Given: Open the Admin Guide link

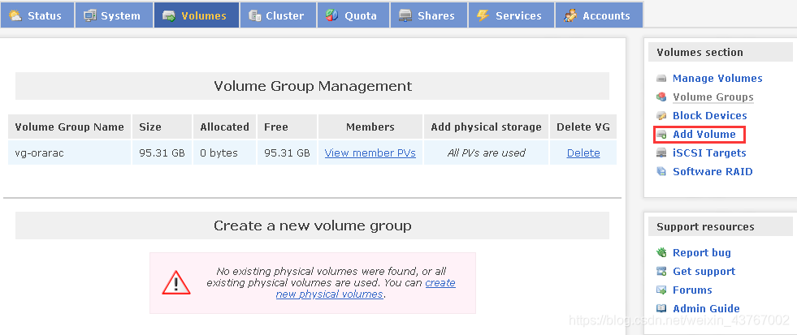Looking at the screenshot, I should (706, 308).
